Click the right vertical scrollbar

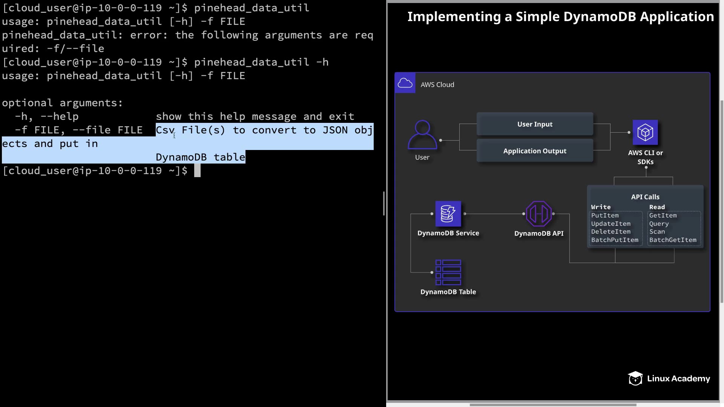click(722, 202)
